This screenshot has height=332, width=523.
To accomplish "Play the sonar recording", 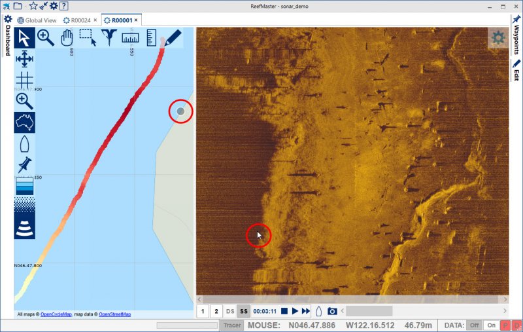I will [295, 311].
